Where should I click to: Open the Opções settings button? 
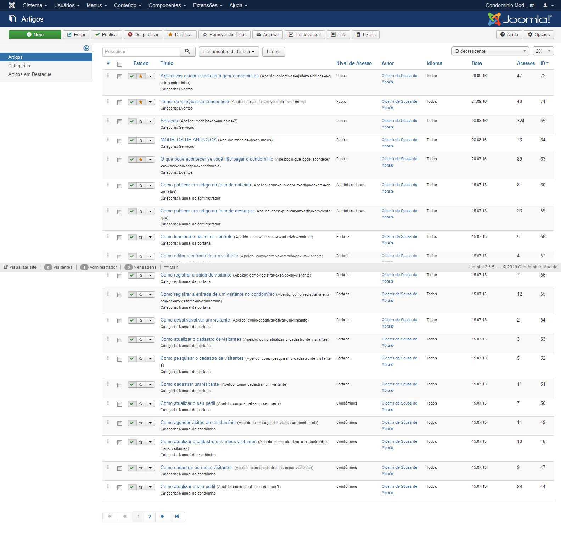[x=539, y=34]
